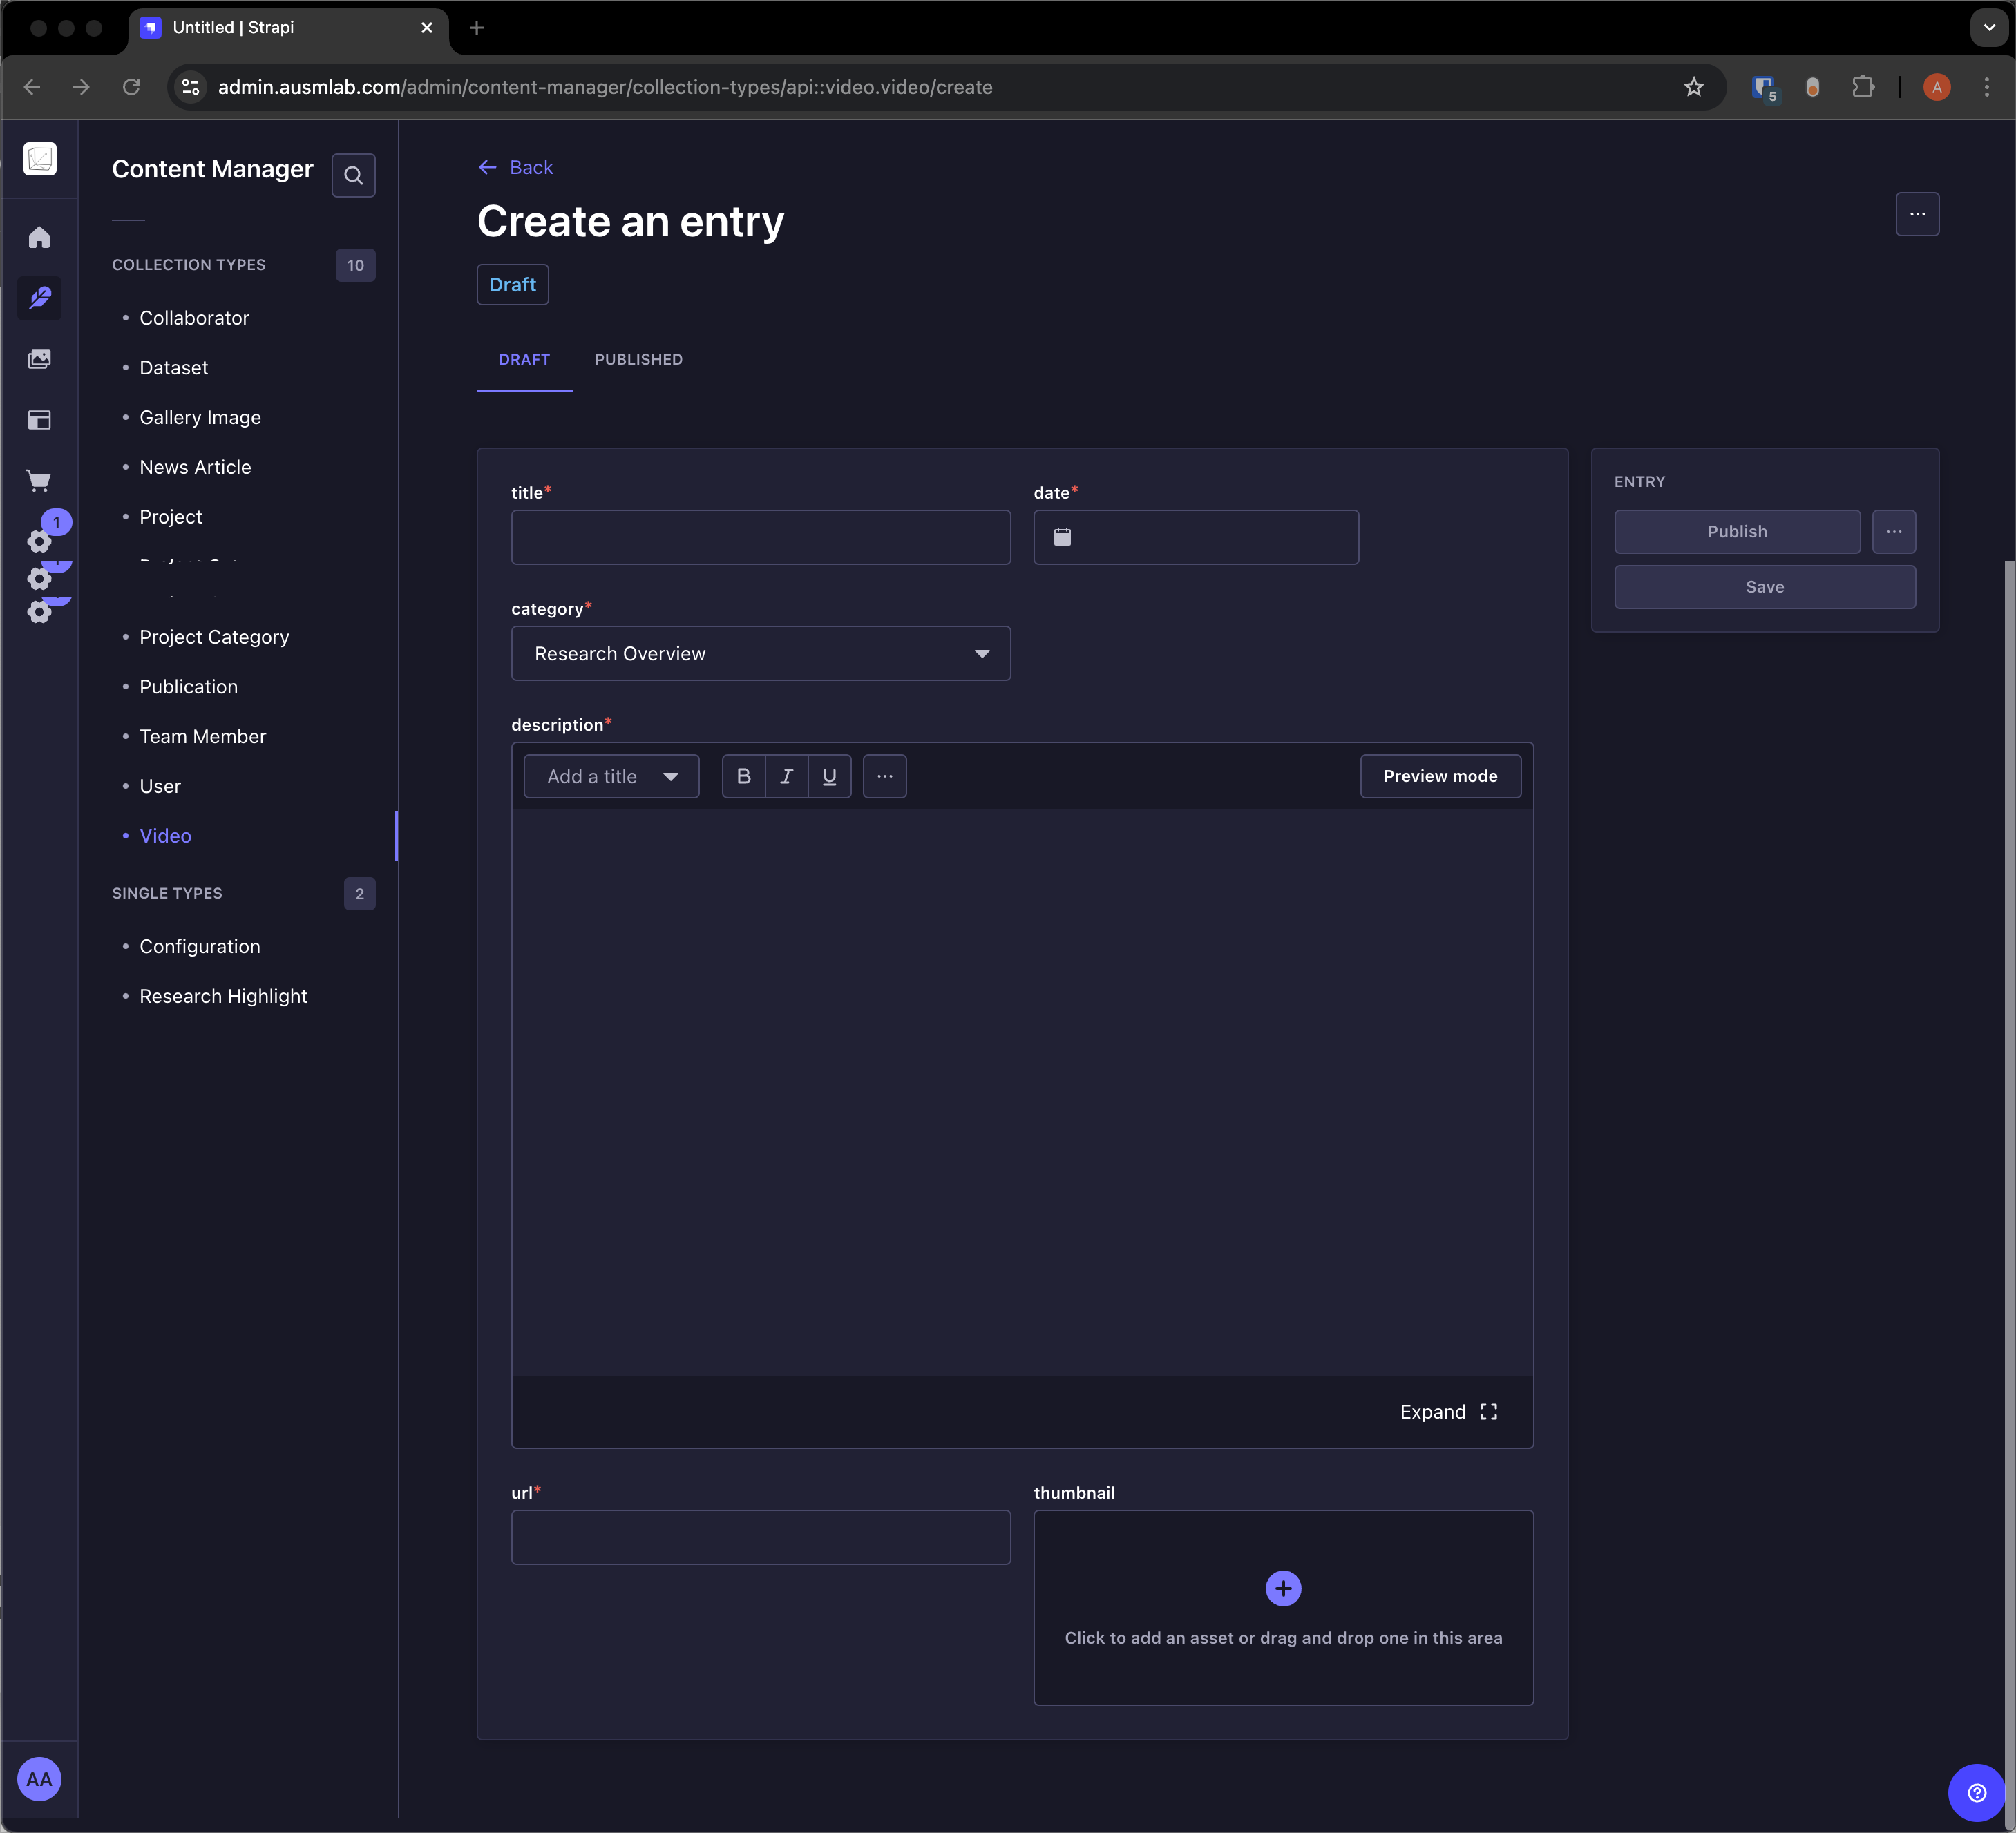This screenshot has width=2016, height=1833.
Task: Open the category dropdown showing Research Overview
Action: tap(760, 653)
